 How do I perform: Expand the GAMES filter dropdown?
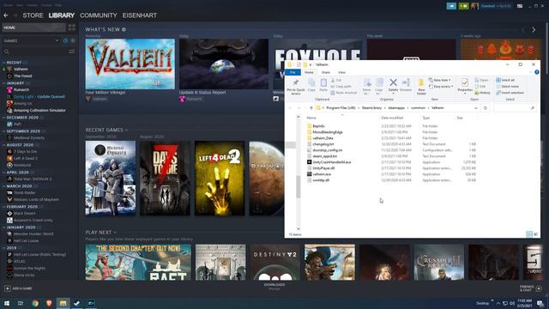point(57,40)
